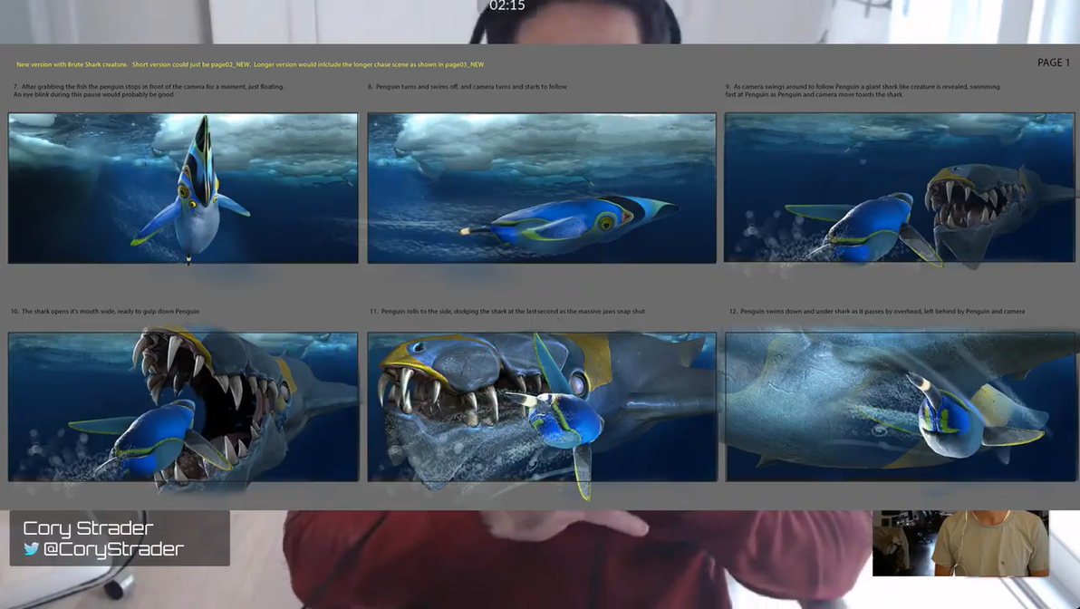1080x609 pixels.
Task: Click the page03_NEW reference in yellow header
Action: (464, 65)
